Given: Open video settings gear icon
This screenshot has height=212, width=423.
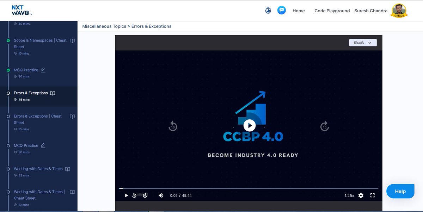Looking at the screenshot, I should click(x=361, y=195).
